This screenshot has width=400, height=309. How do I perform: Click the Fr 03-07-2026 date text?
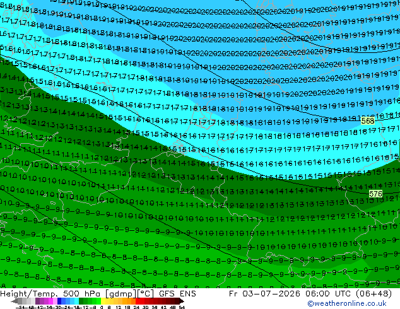point(264,294)
